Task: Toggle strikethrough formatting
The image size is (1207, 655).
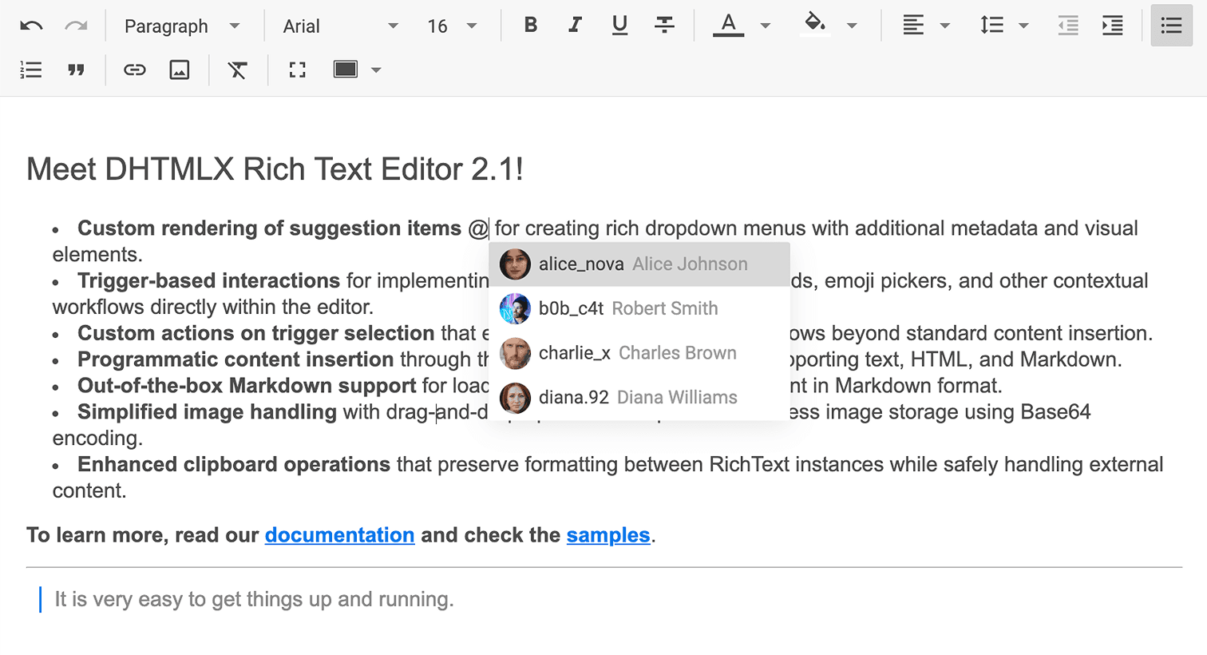Action: (664, 26)
